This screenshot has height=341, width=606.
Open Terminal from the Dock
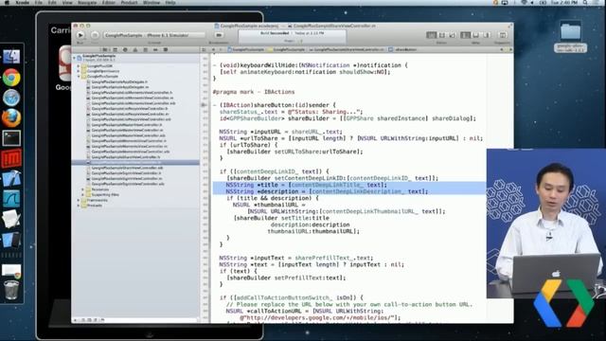(x=11, y=138)
